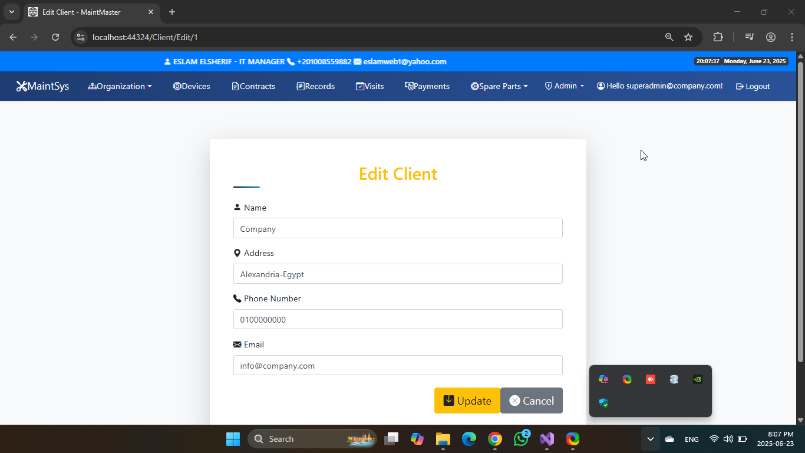805x453 pixels.
Task: Select the Phone Number input field
Action: click(398, 319)
